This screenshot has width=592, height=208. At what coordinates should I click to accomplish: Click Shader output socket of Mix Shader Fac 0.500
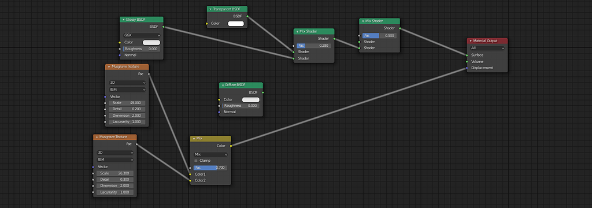400,28
